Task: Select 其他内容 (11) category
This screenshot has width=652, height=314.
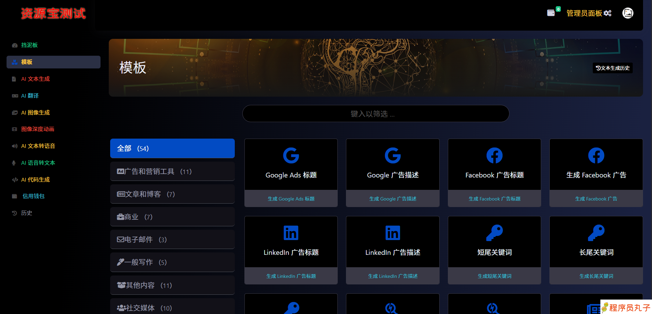Action: 172,285
